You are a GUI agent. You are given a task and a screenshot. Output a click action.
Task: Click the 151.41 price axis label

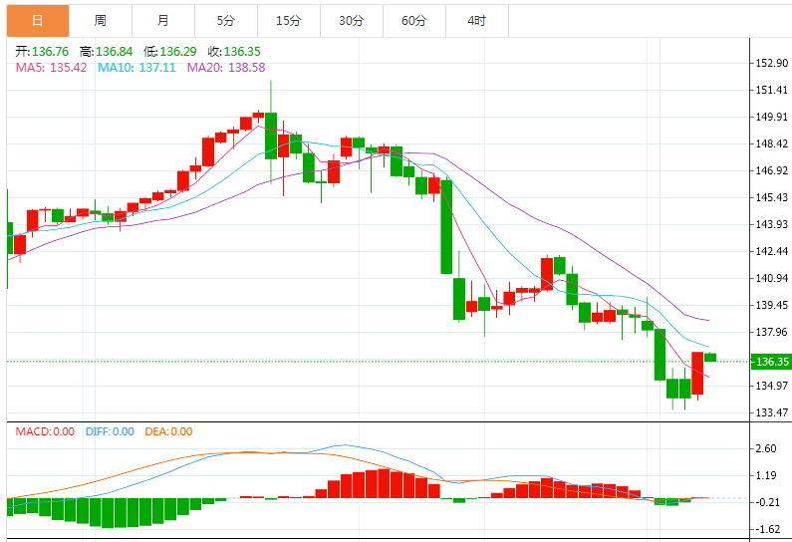(x=771, y=90)
